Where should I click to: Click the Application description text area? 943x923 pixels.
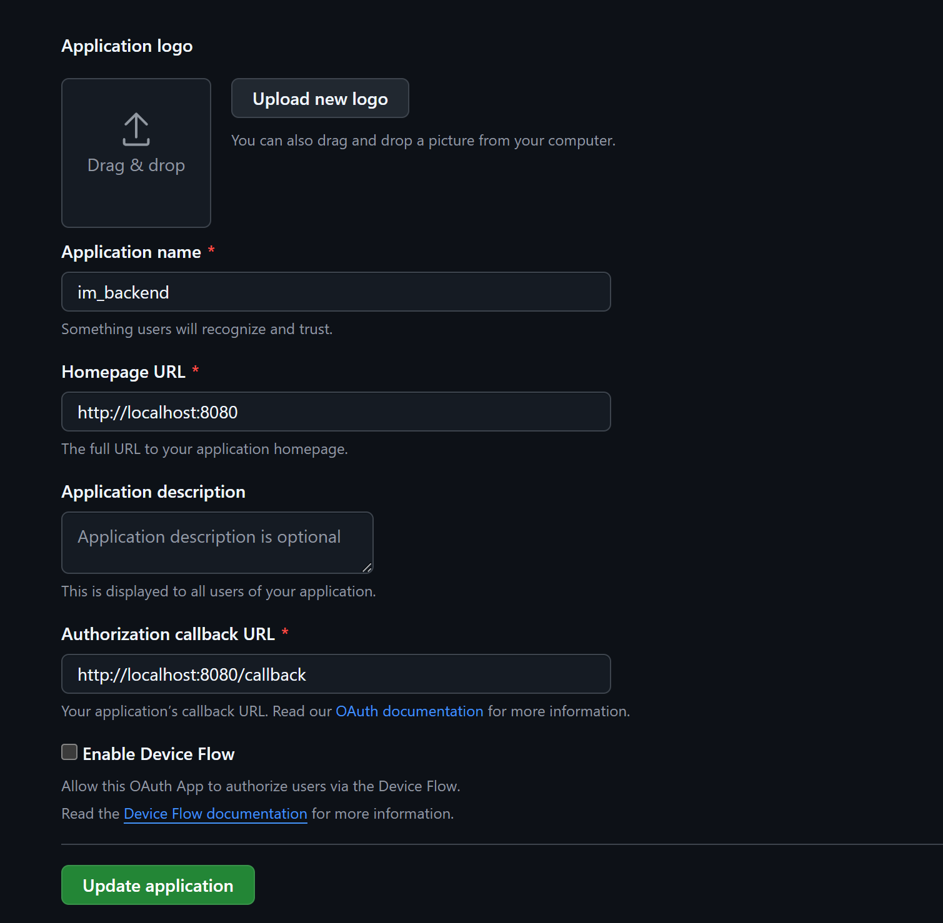(x=217, y=542)
